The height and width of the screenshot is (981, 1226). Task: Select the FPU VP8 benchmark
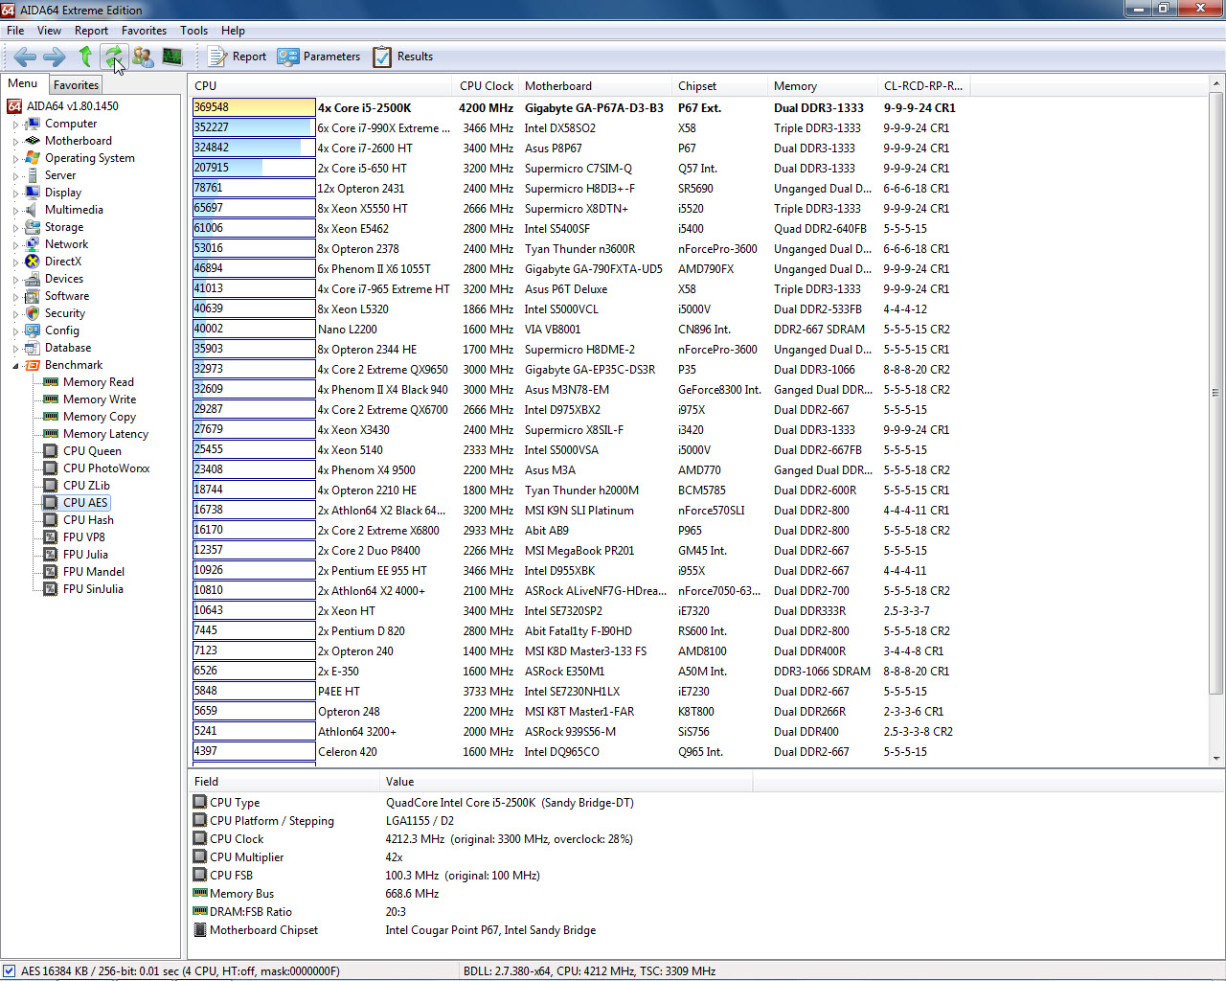pyautogui.click(x=84, y=537)
